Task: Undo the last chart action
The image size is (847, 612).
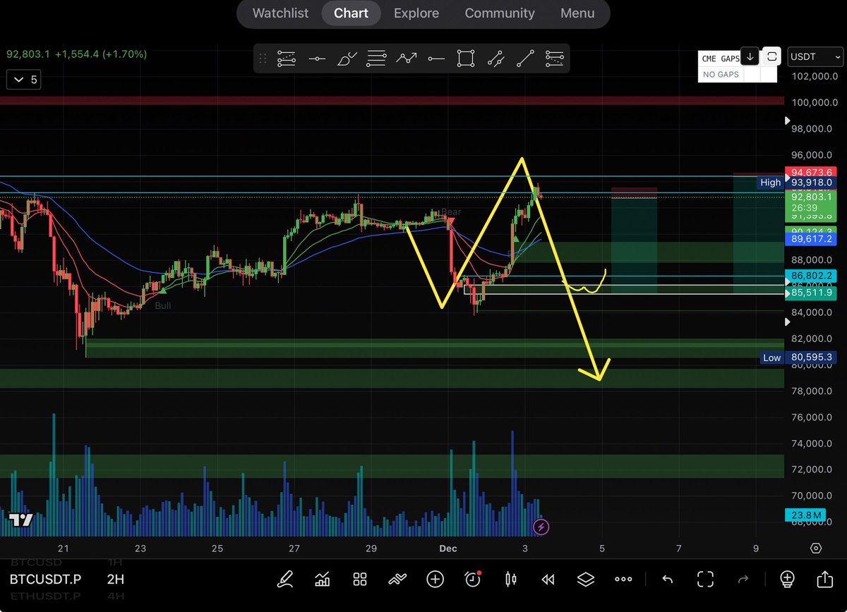Action: tap(667, 580)
